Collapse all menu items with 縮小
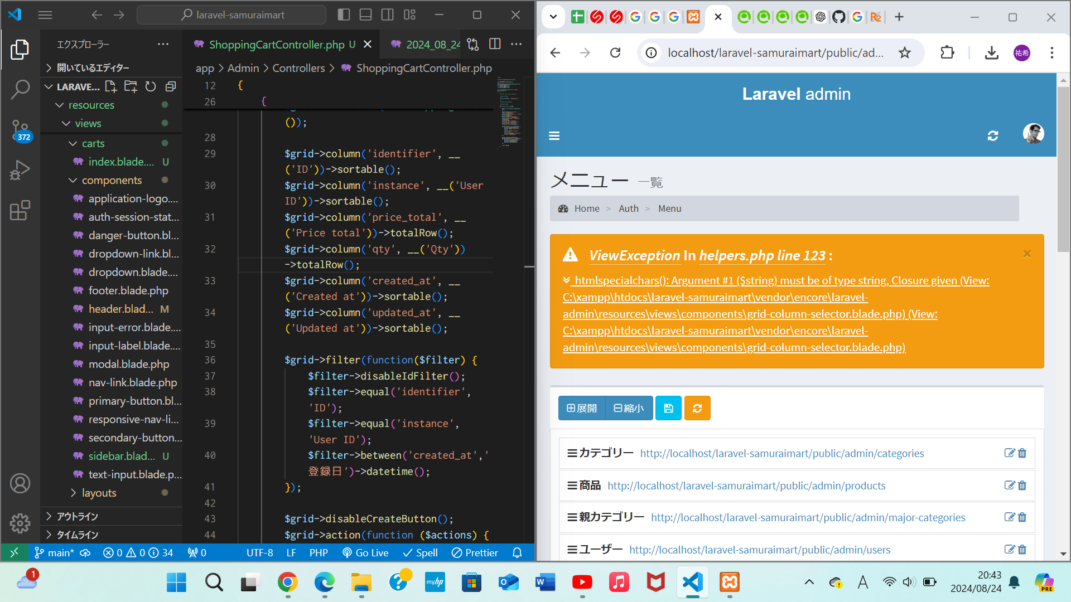Viewport: 1071px width, 602px height. pyautogui.click(x=629, y=408)
